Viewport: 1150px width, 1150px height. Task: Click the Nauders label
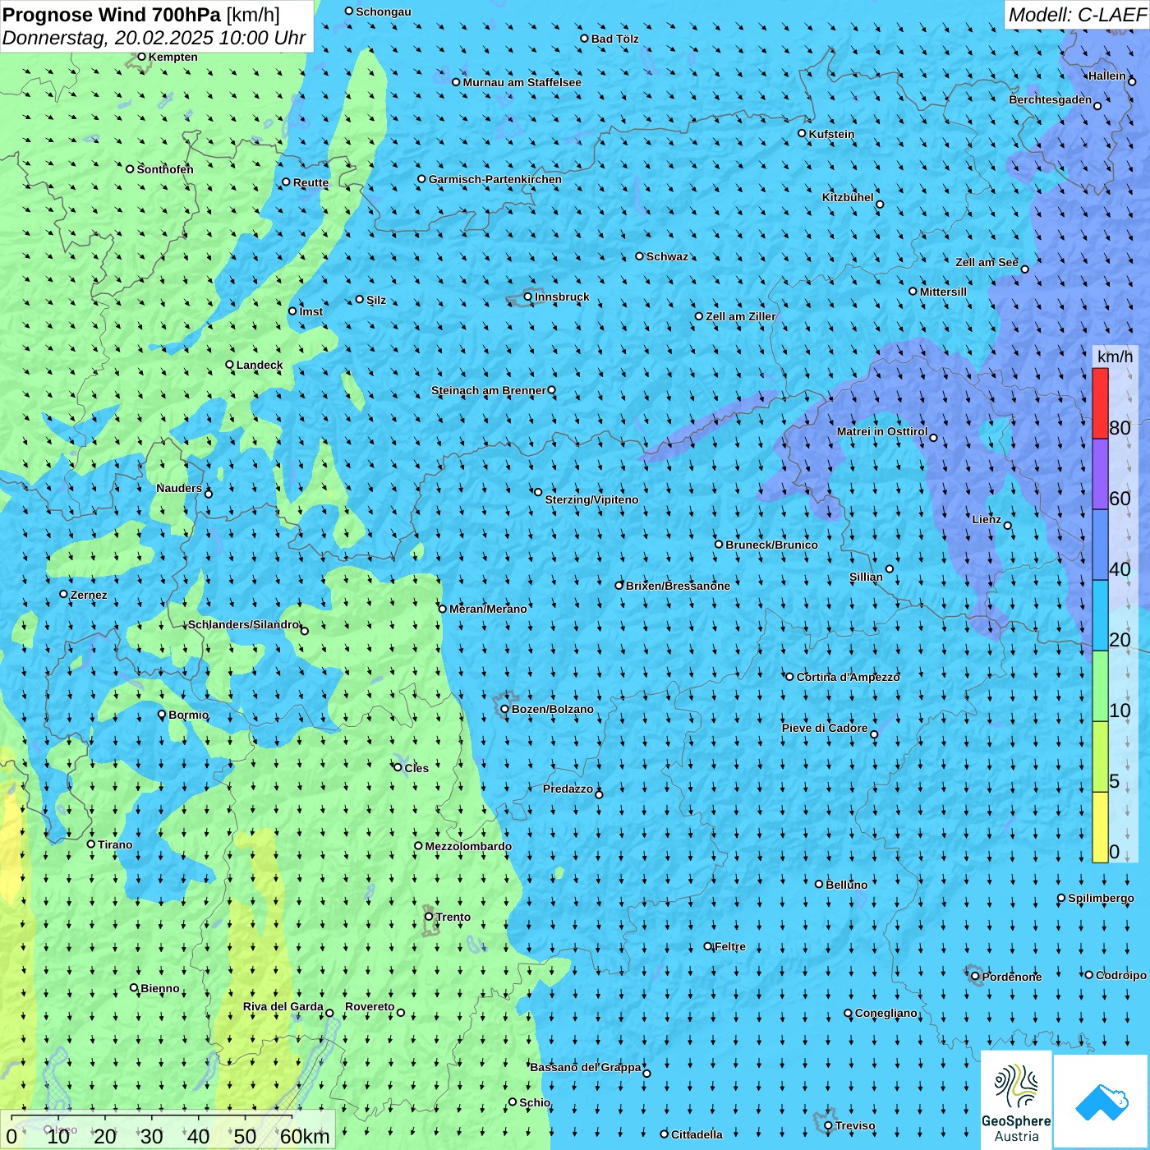pyautogui.click(x=179, y=488)
